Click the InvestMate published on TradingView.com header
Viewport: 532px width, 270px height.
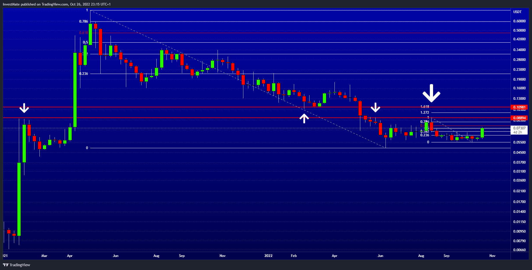[57, 4]
